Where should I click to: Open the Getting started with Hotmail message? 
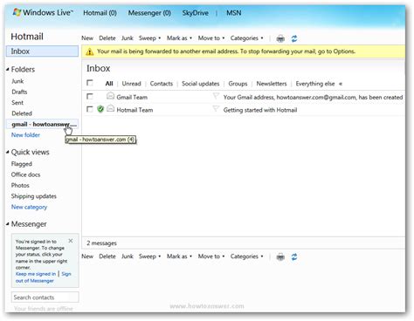coord(260,110)
